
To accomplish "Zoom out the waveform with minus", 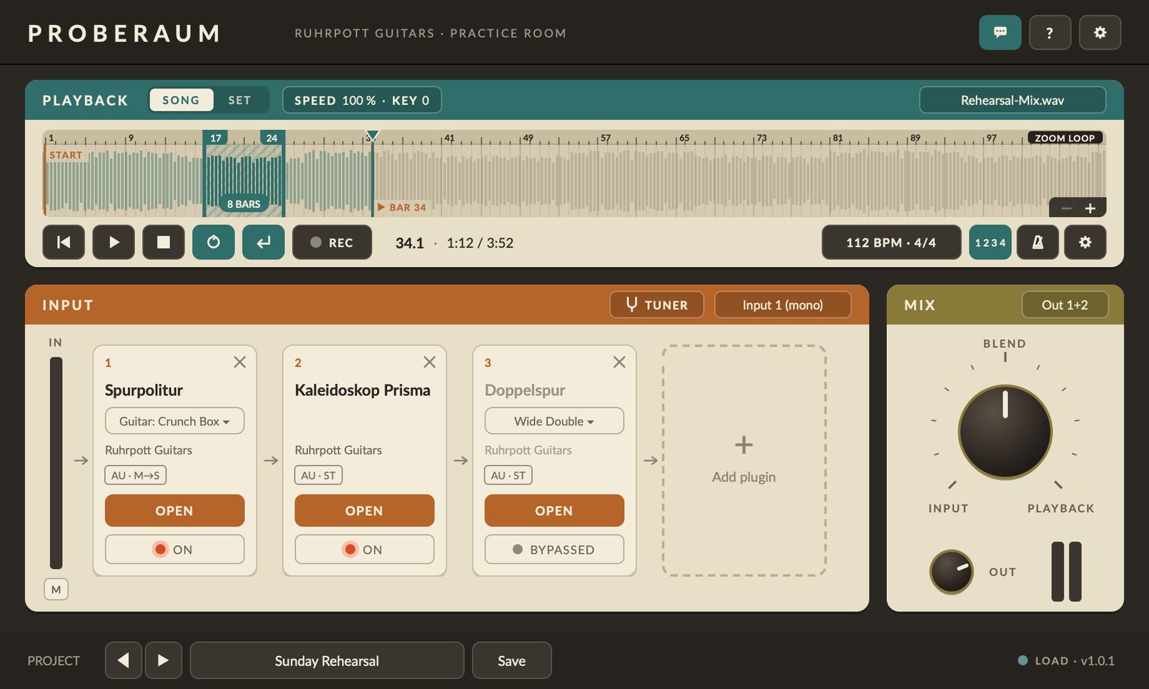I will click(x=1066, y=208).
